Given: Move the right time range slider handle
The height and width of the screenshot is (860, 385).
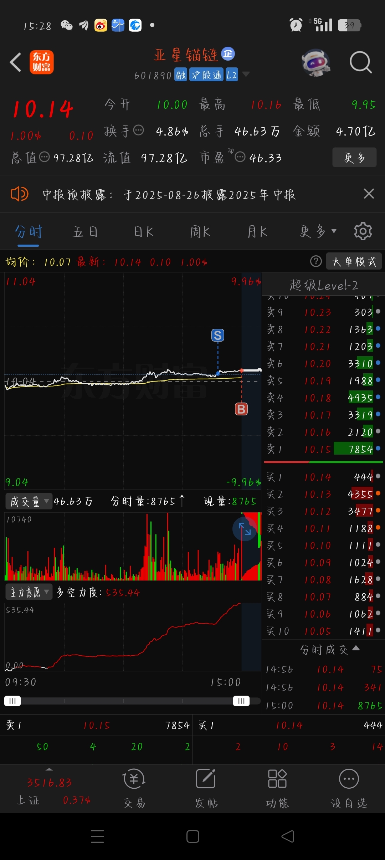Looking at the screenshot, I should point(241,701).
